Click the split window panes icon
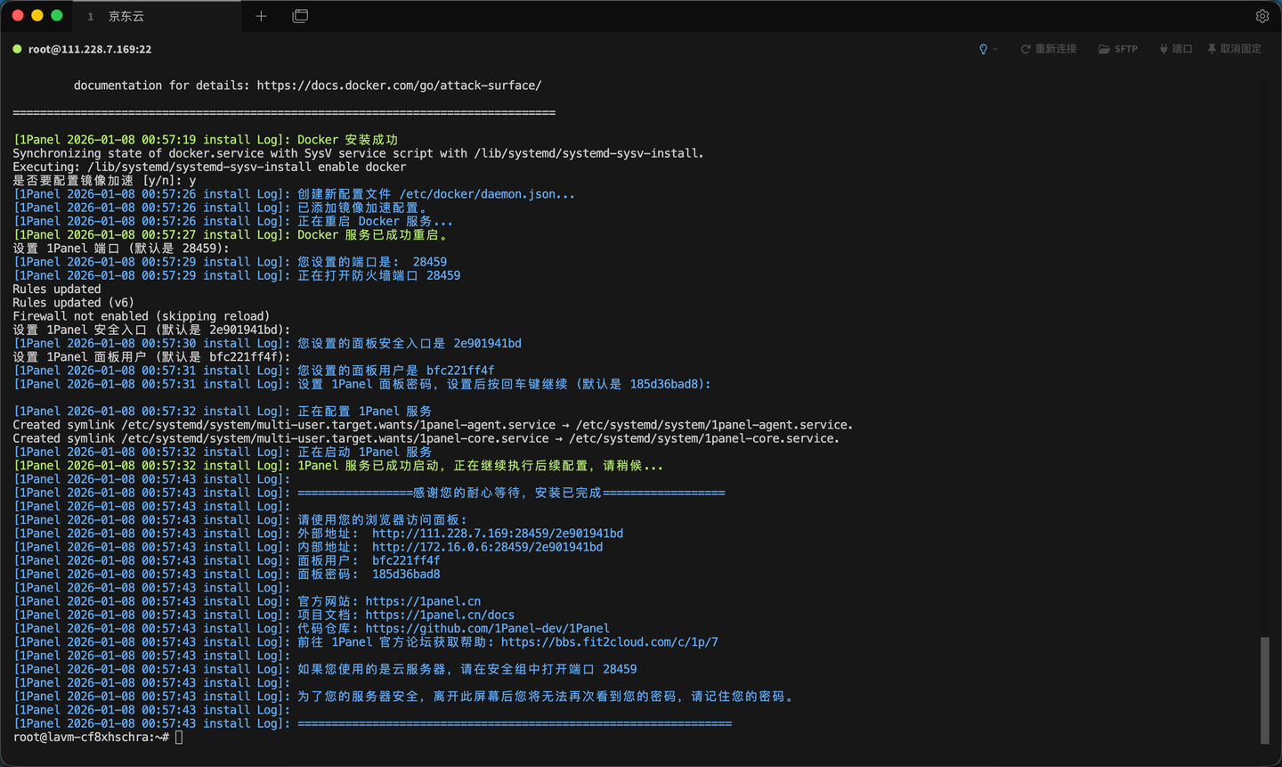1282x767 pixels. pyautogui.click(x=300, y=16)
